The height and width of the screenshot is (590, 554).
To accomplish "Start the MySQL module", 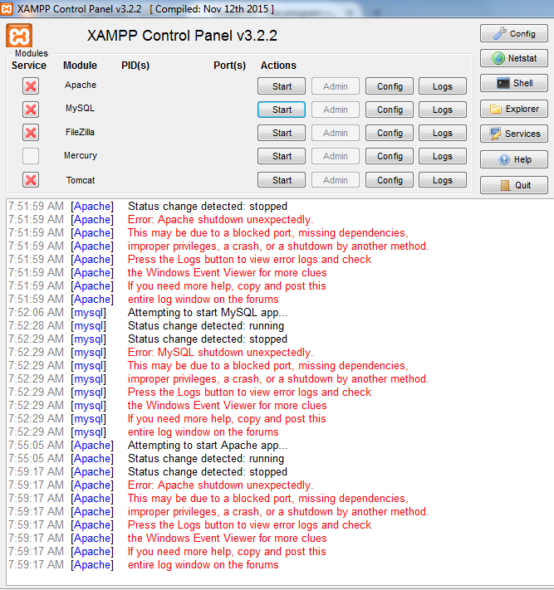I will pyautogui.click(x=282, y=110).
